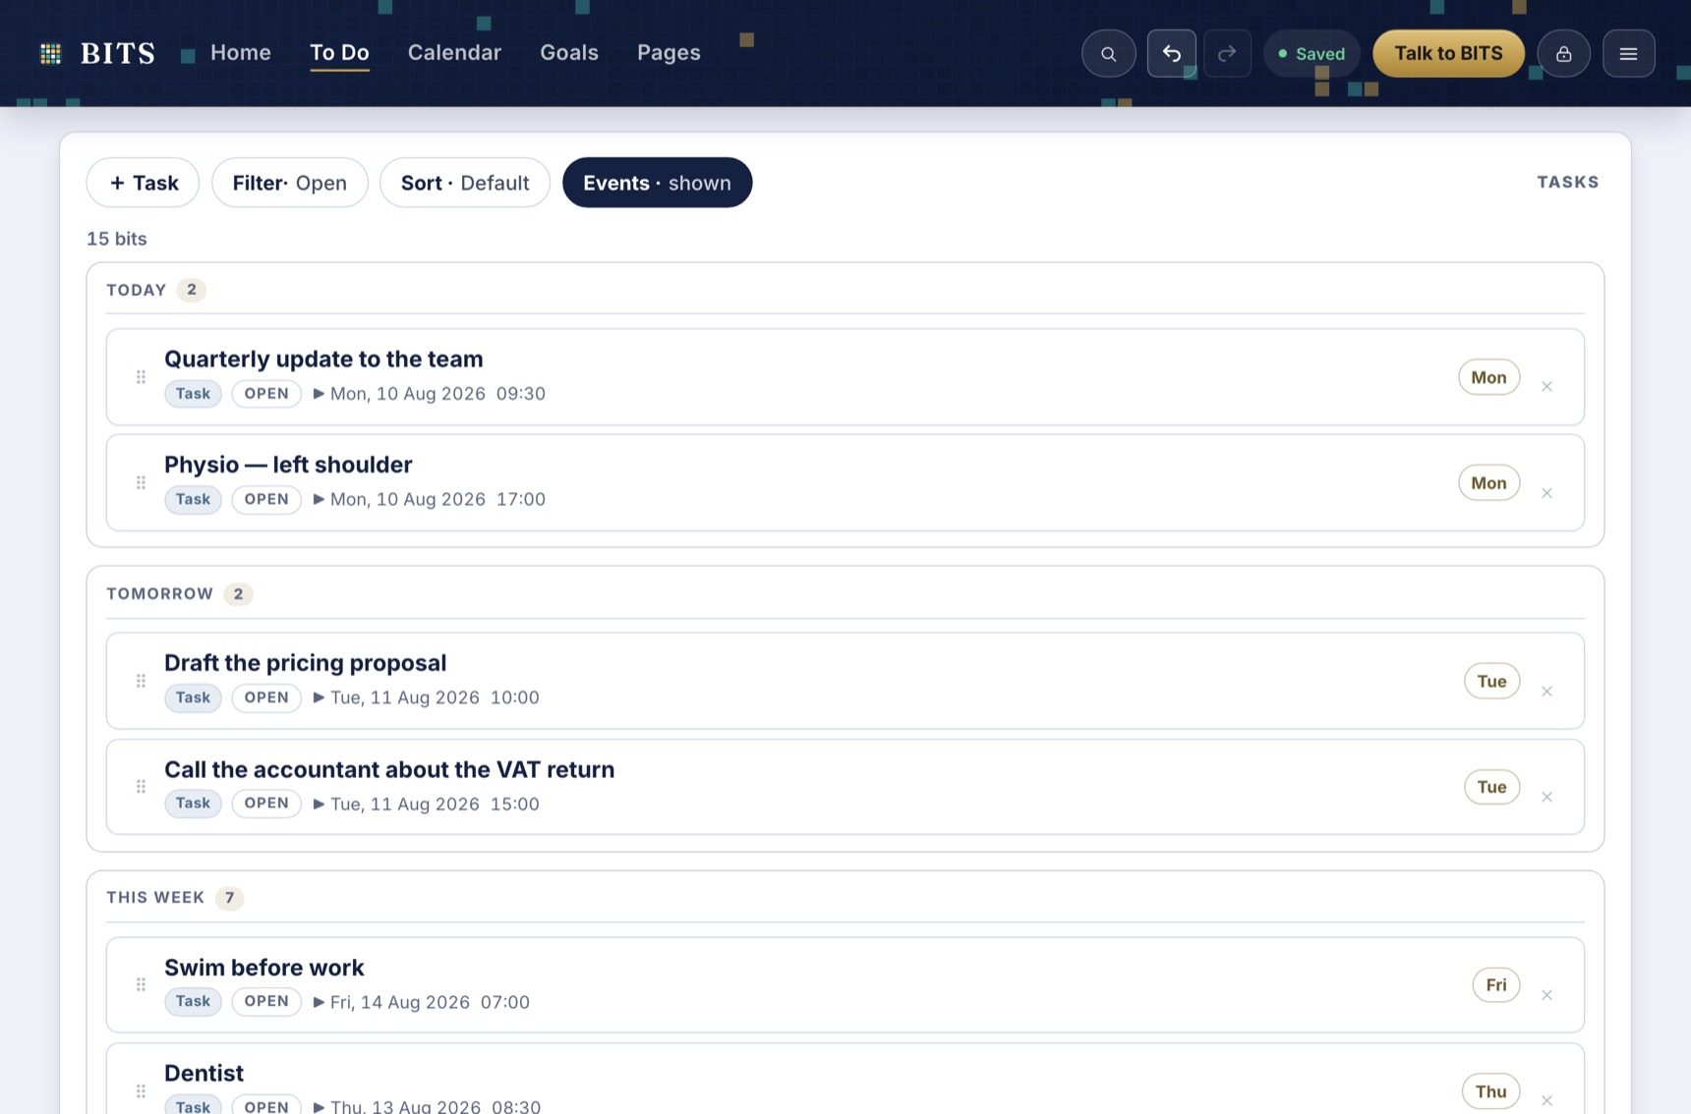This screenshot has width=1691, height=1114.
Task: Click the Mon pill on Quarterly update task
Action: pos(1488,377)
